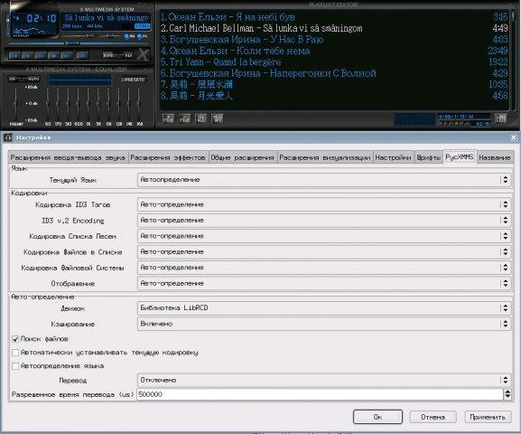The image size is (521, 434).
Task: Click the Eject button in XMMS player
Action: (x=83, y=55)
